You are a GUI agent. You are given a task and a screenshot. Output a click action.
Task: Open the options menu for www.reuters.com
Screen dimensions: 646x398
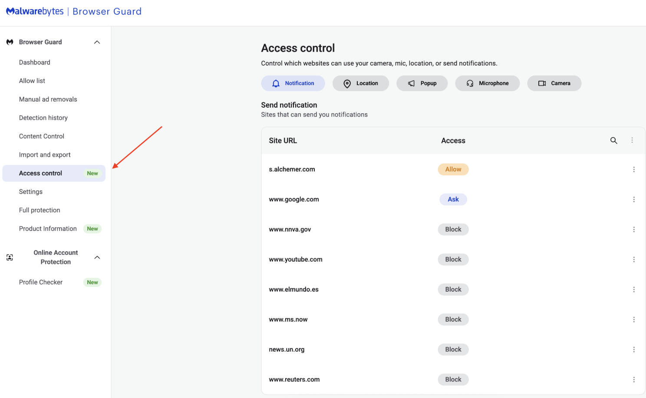coord(634,380)
